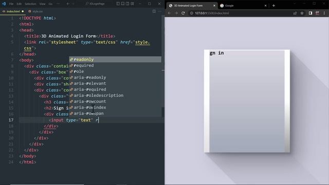Click line number 17 in the gutter
329x185 pixels.
click(11, 120)
